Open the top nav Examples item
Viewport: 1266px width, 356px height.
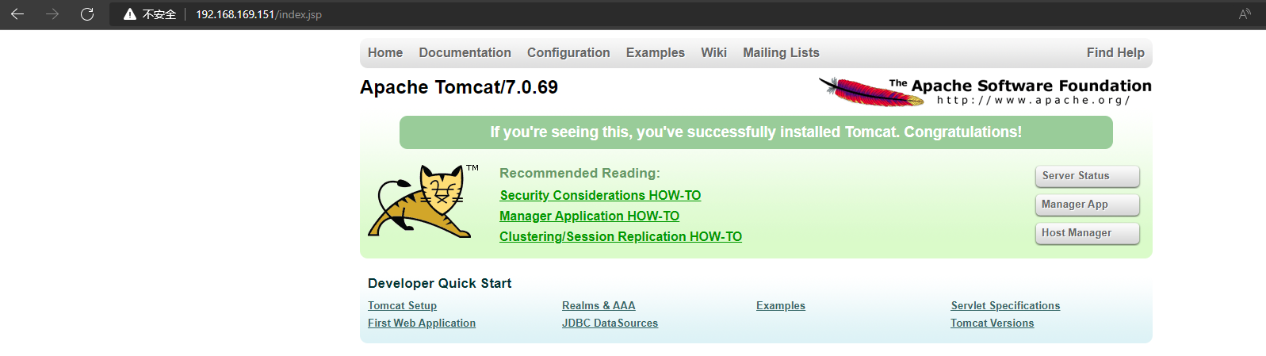pos(656,52)
